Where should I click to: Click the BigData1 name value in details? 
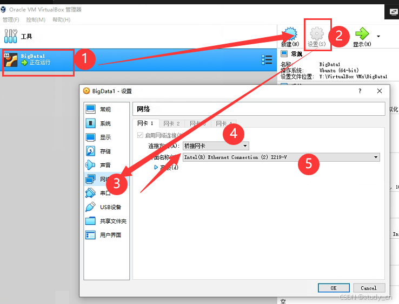(x=330, y=64)
